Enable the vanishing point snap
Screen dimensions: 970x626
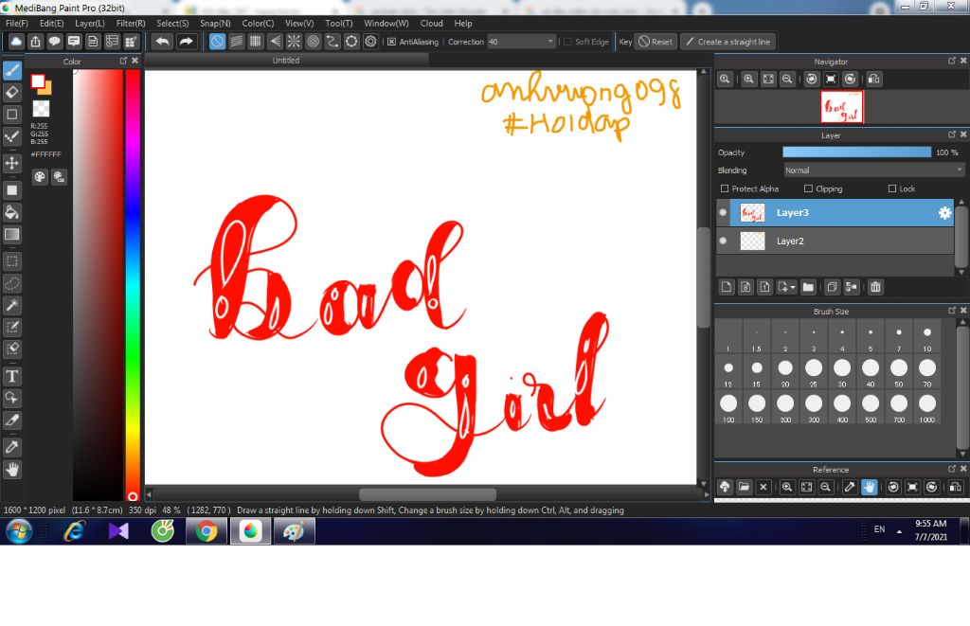click(275, 42)
